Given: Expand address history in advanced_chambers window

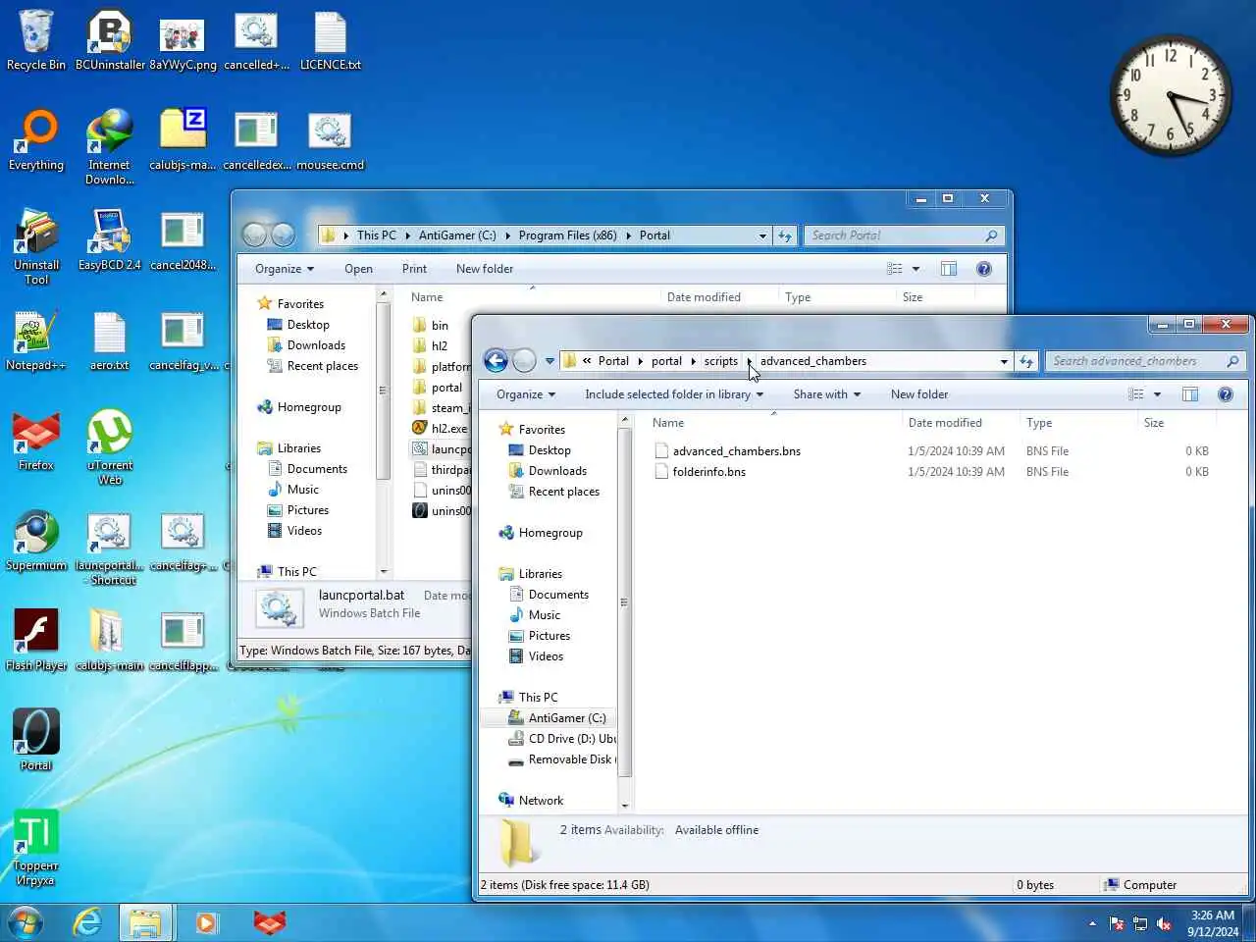Looking at the screenshot, I should point(1004,361).
